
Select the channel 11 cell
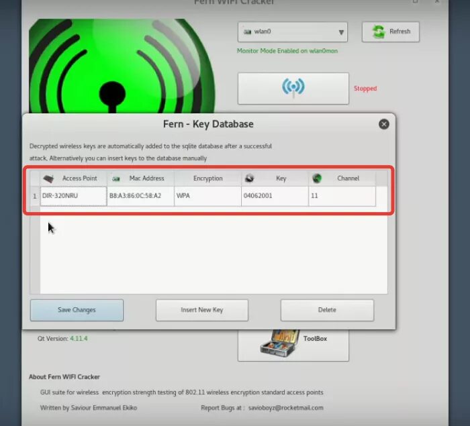(342, 196)
